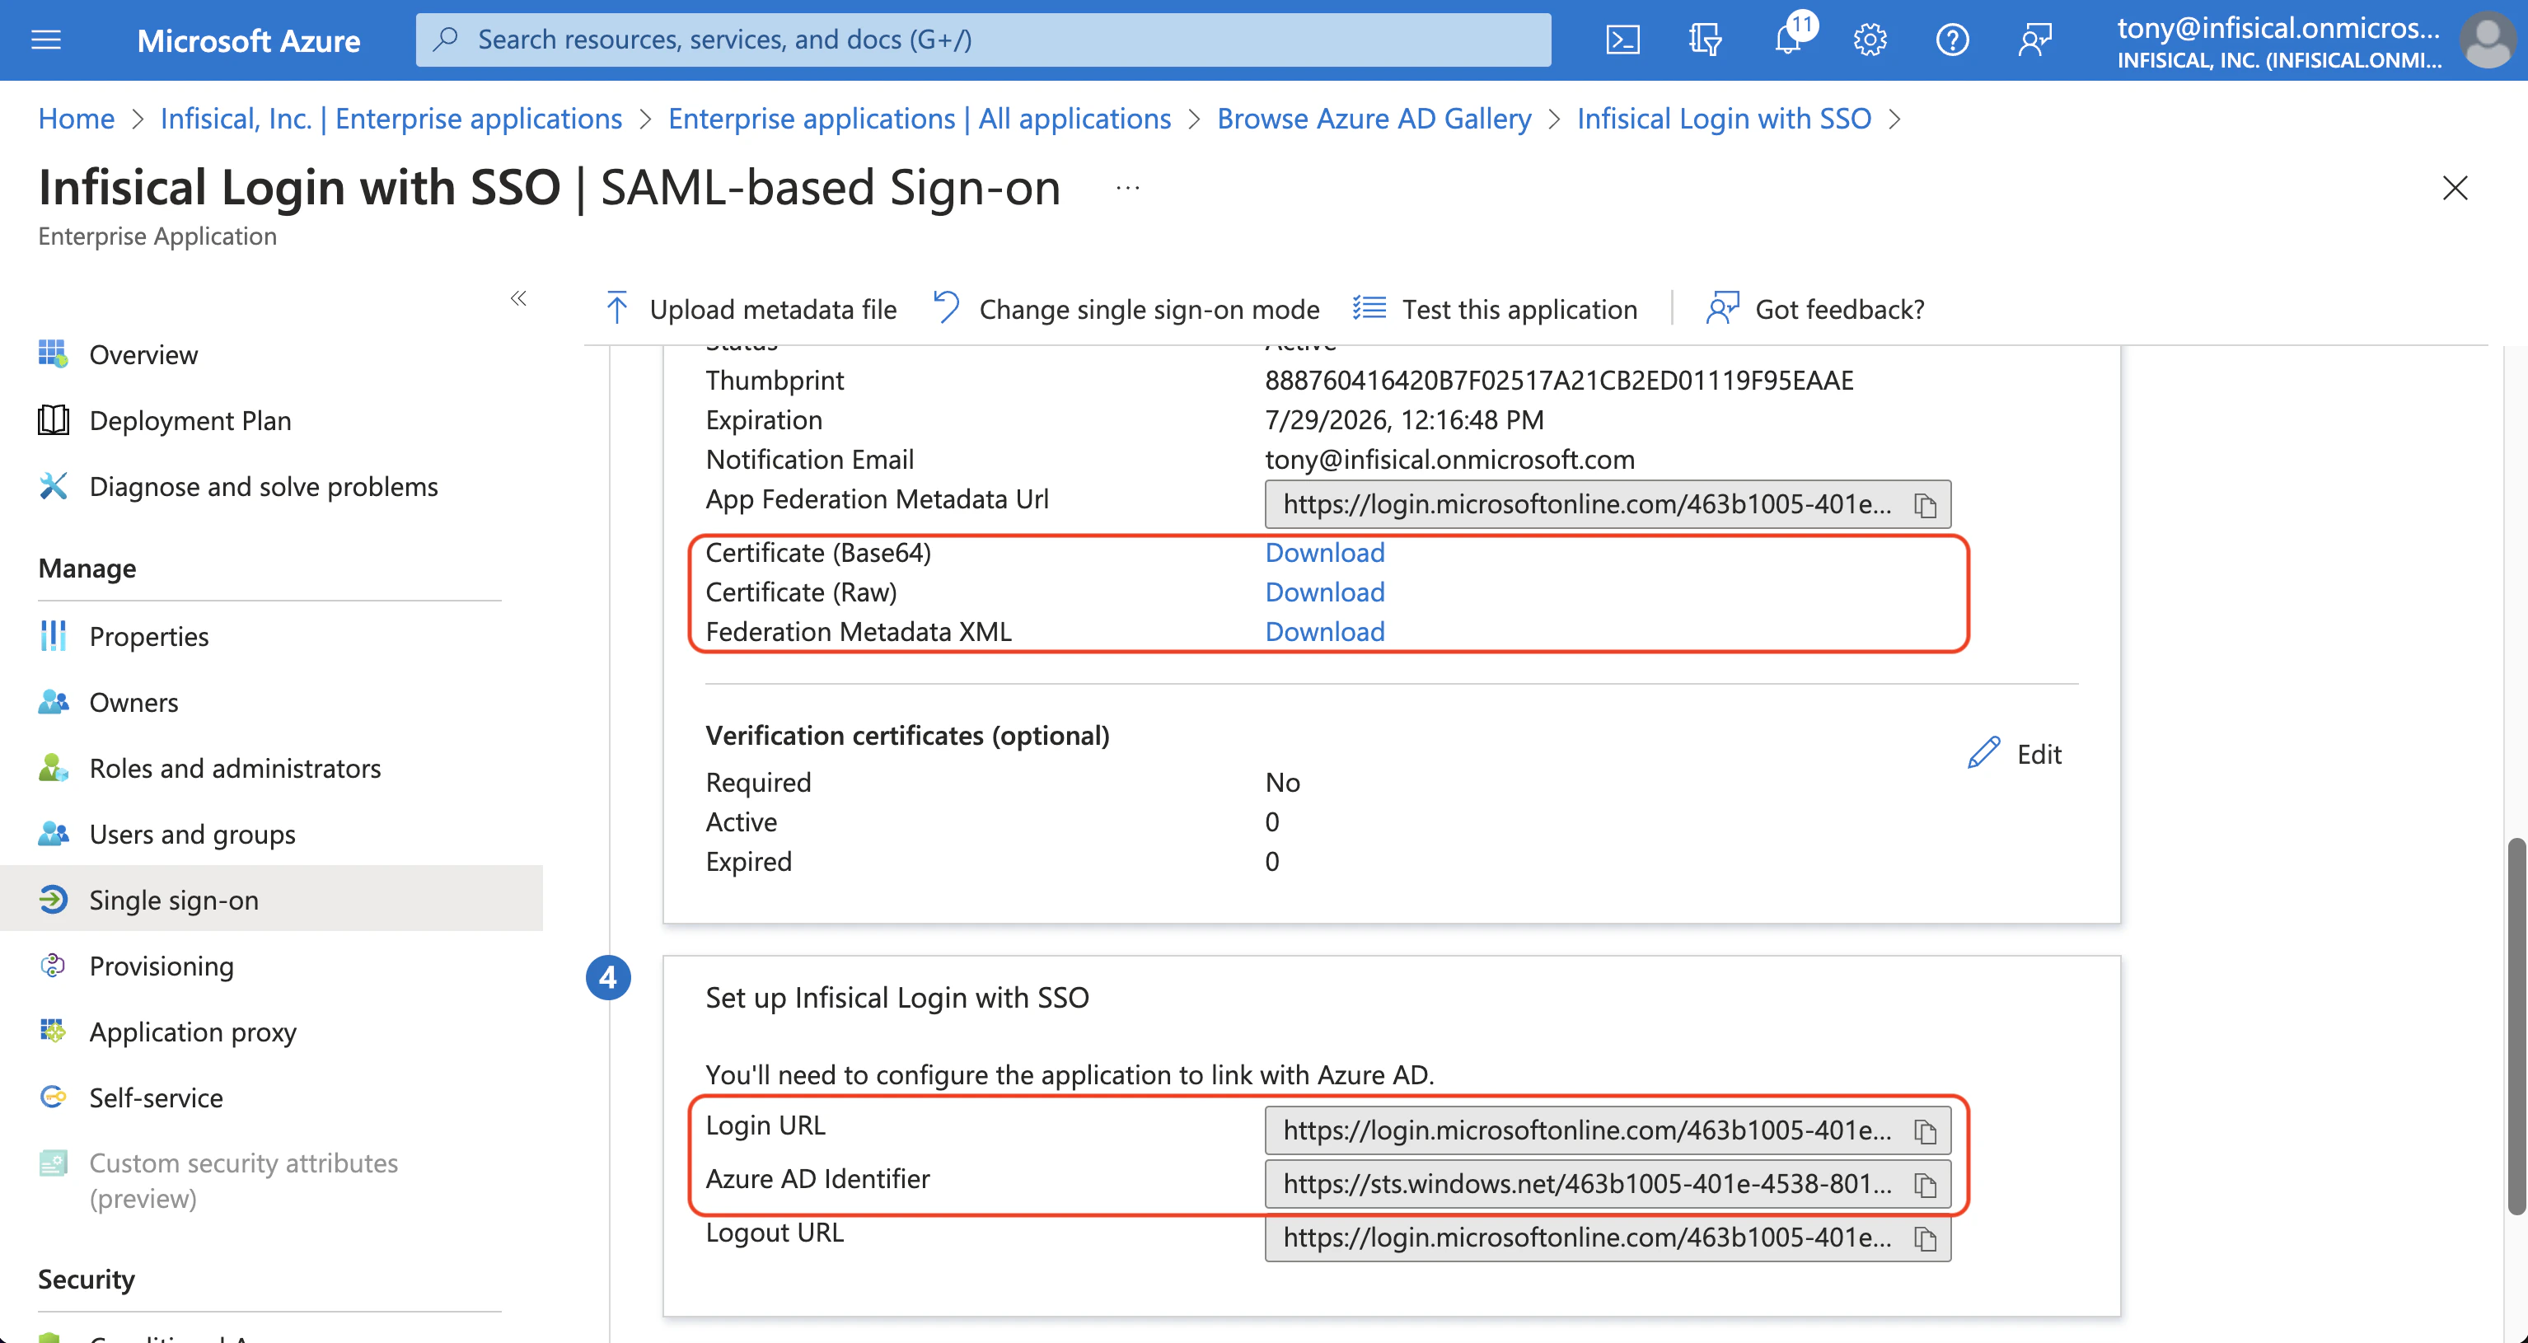Click the Login URL text field
The height and width of the screenshot is (1343, 2528).
point(1608,1131)
